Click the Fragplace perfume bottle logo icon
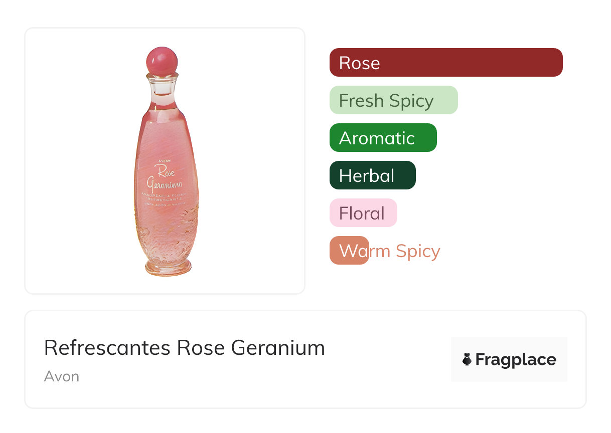Image resolution: width=611 pixels, height=433 pixels. tap(467, 359)
